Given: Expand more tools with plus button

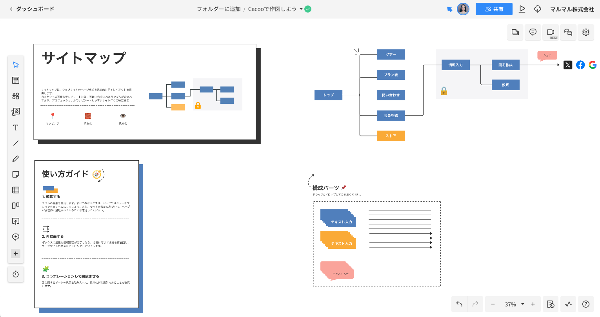Looking at the screenshot, I should coord(16,254).
